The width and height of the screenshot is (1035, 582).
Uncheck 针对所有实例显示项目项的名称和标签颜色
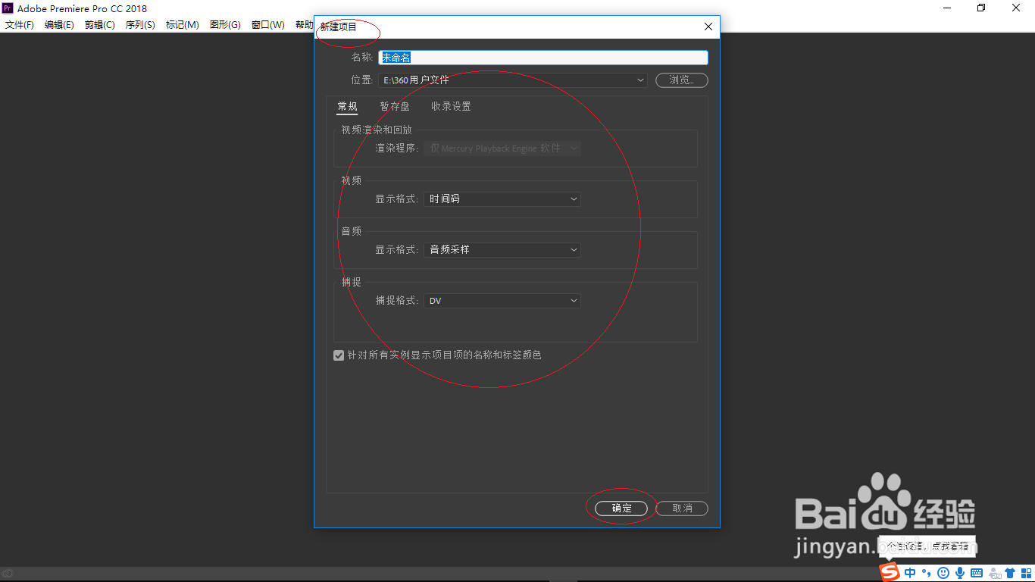point(339,355)
